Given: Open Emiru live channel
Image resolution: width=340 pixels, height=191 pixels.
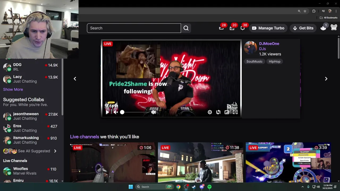Looking at the screenshot, I should coord(31,181).
